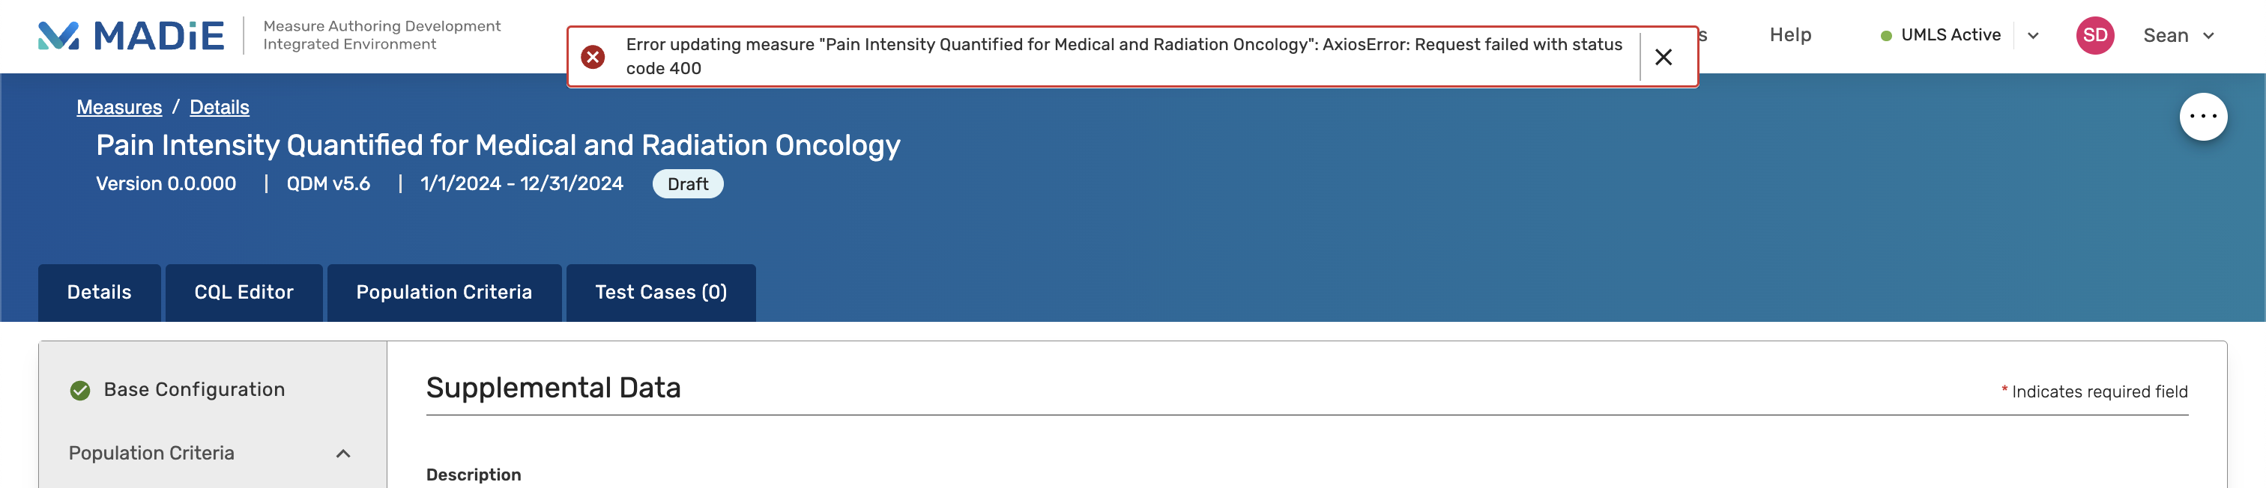Switch to the Details tab
This screenshot has width=2266, height=488.
coord(100,293)
